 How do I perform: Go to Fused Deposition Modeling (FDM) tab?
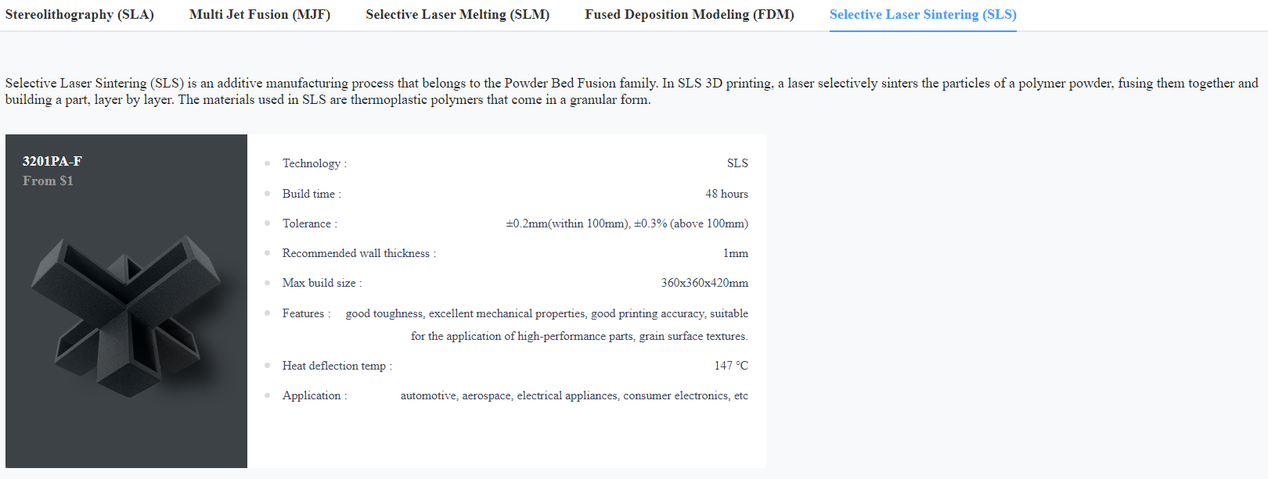pyautogui.click(x=689, y=15)
